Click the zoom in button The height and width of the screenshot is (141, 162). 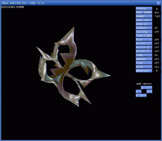144,24
